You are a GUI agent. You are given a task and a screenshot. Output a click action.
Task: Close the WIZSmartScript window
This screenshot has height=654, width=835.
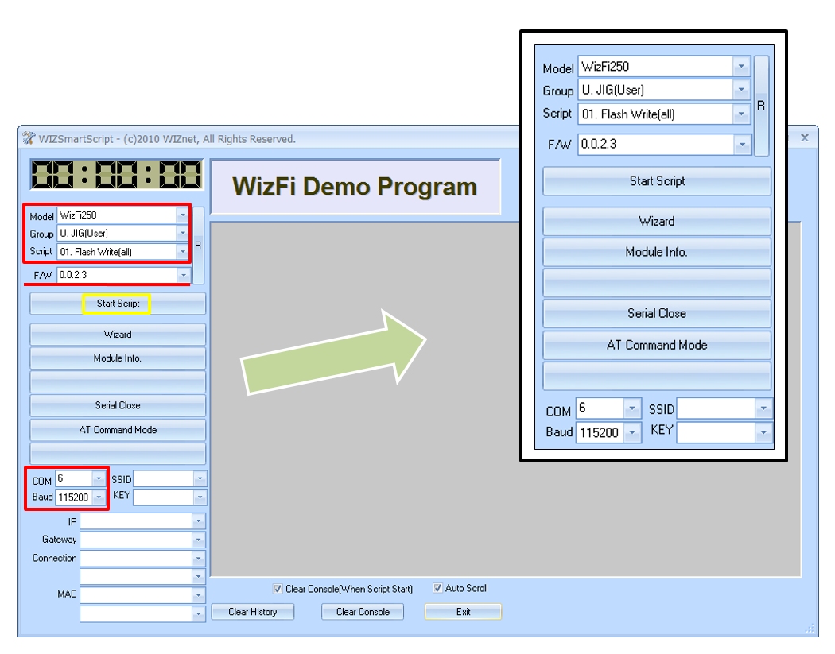tap(805, 137)
